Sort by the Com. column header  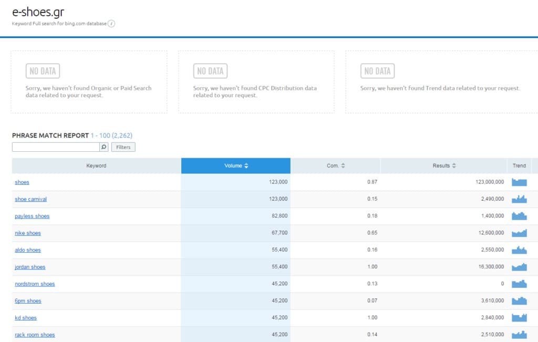[x=336, y=165]
